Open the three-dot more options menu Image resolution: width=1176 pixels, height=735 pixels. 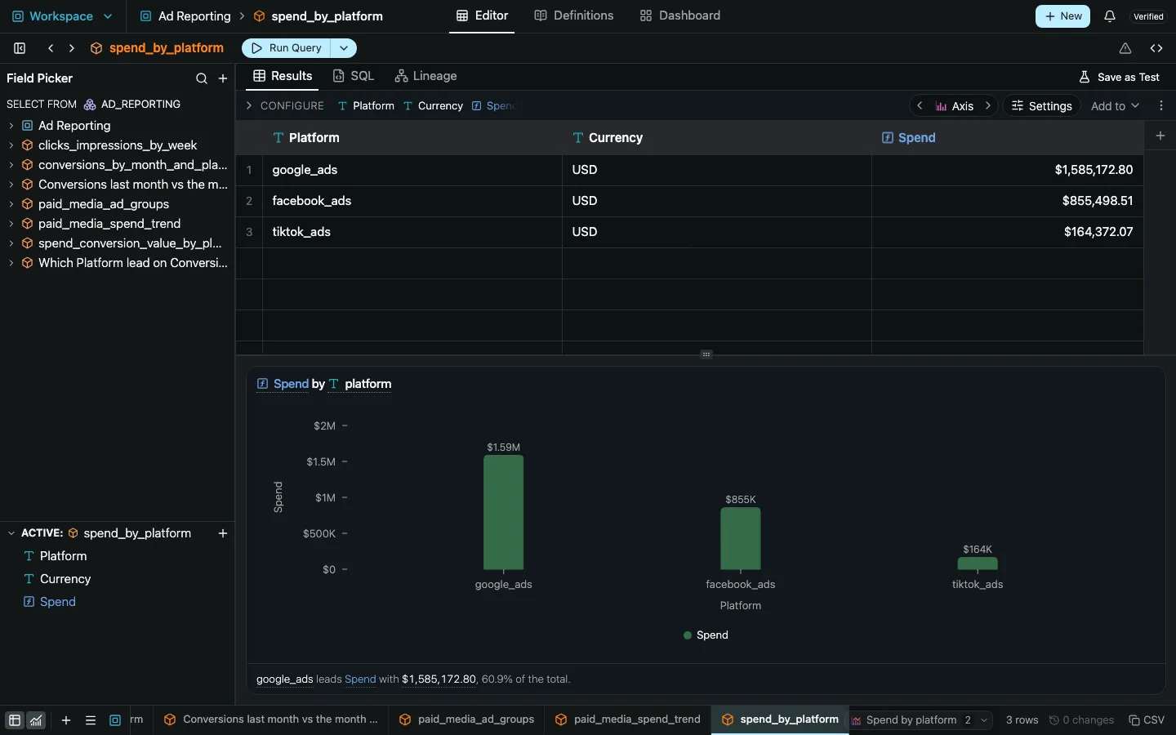1161,106
